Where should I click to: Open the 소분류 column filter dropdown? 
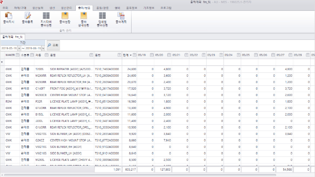(x=32, y=55)
